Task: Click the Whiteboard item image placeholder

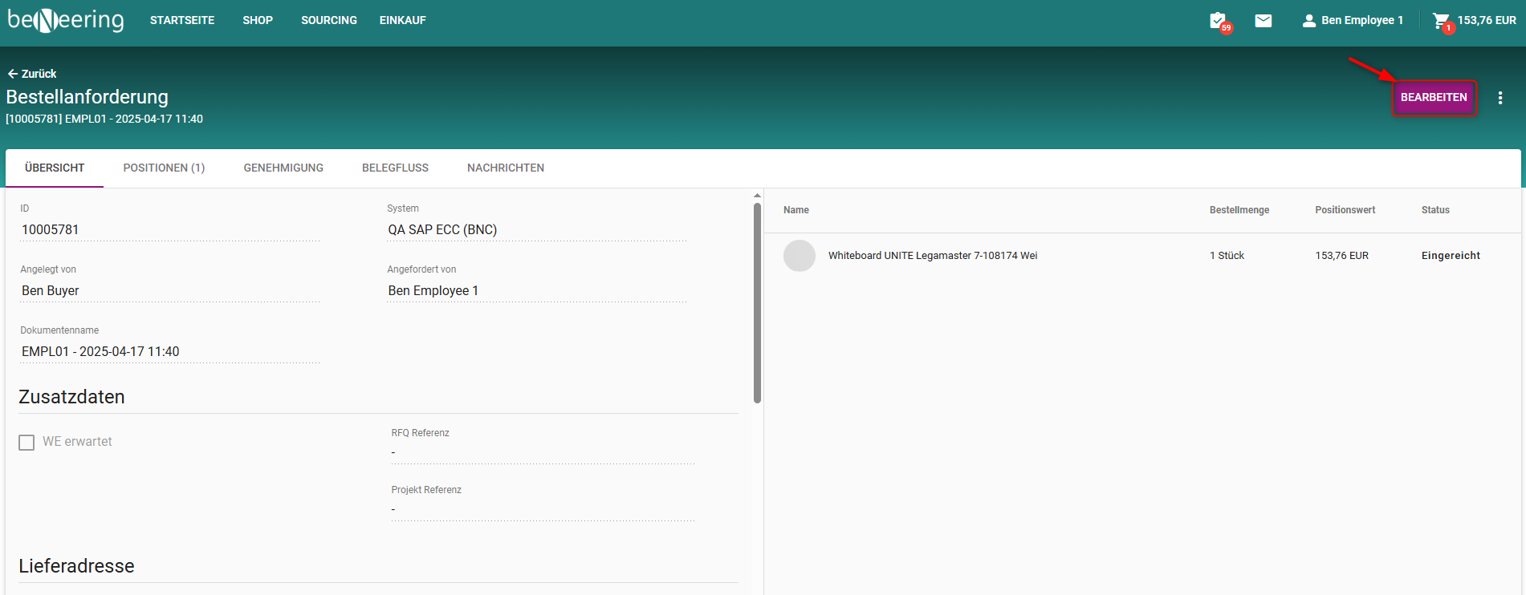Action: click(x=799, y=256)
